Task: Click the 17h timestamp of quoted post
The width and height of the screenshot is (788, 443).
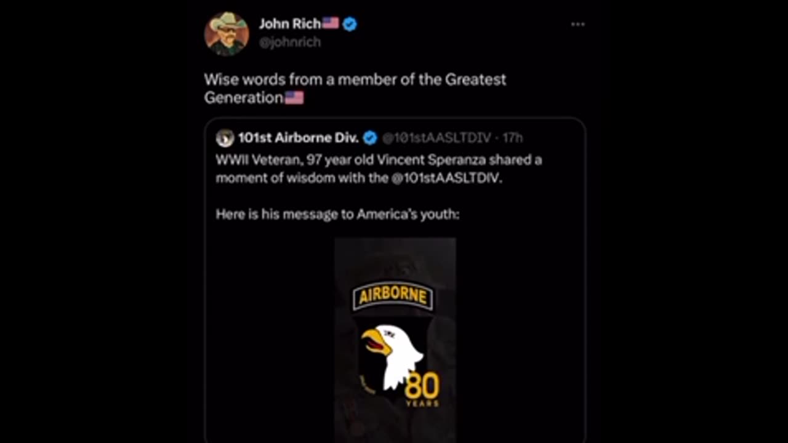Action: [x=512, y=138]
